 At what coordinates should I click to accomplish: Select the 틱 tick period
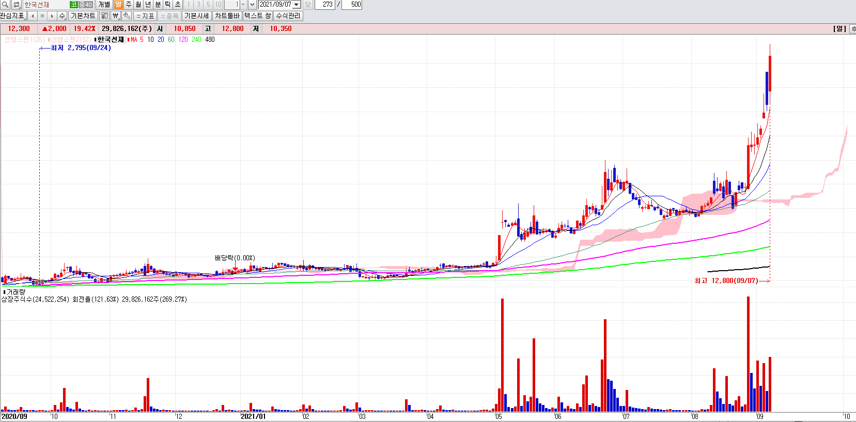point(168,5)
